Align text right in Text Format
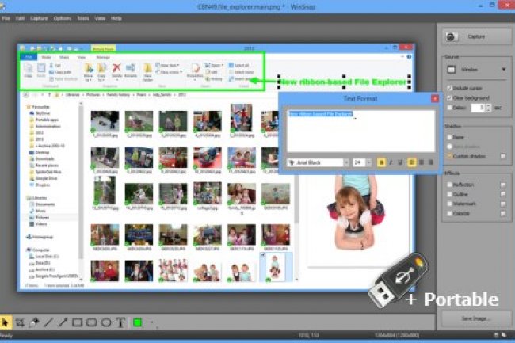This screenshot has width=515, height=343. coord(431,162)
